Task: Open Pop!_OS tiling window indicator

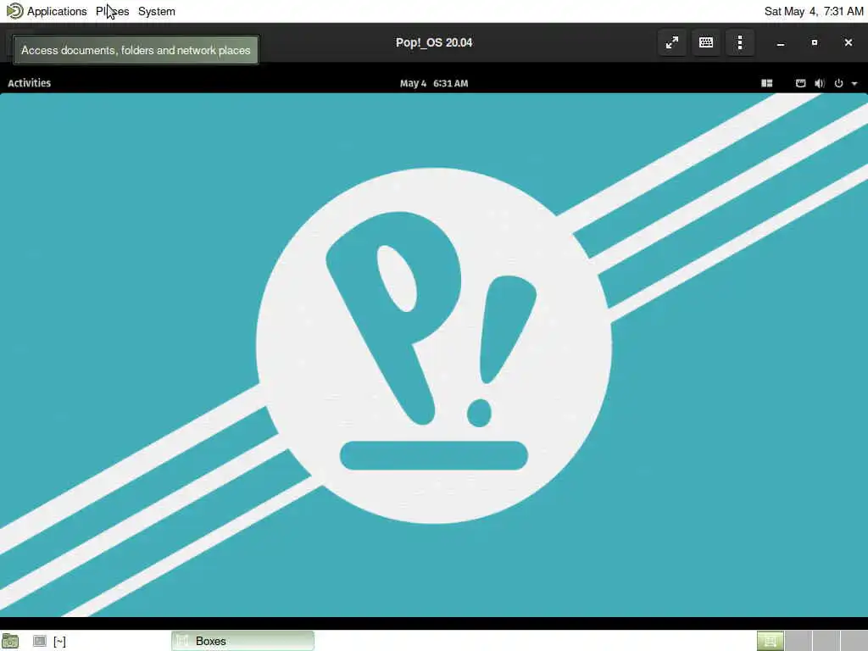Action: pos(766,83)
